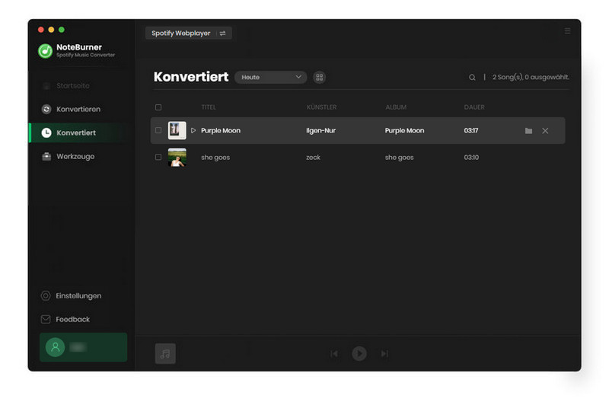Remove Purple Moon with the X icon

[x=545, y=131]
